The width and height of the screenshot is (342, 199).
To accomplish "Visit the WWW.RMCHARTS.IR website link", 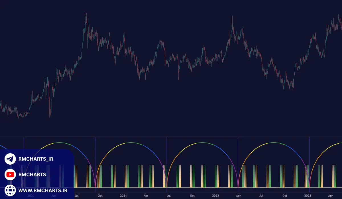I will 43,190.
